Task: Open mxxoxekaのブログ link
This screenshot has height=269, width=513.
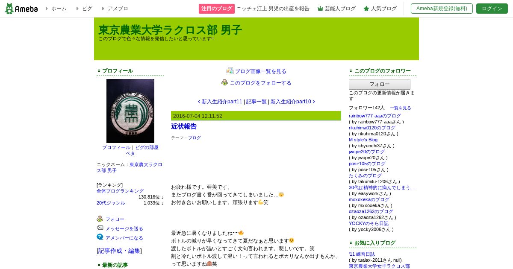Action: click(x=369, y=199)
